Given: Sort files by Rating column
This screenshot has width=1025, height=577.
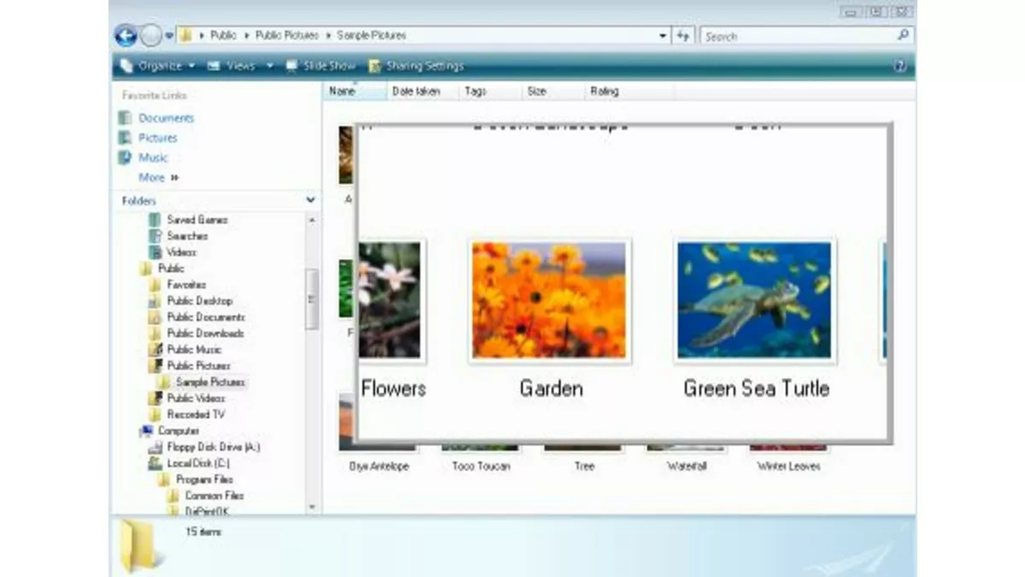Looking at the screenshot, I should pos(604,91).
